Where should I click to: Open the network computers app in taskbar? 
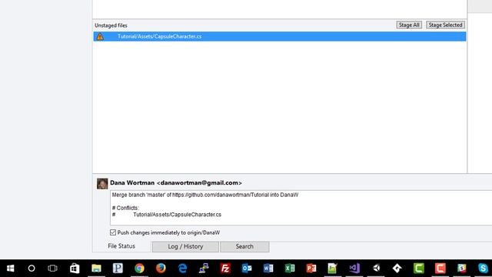coord(204,269)
